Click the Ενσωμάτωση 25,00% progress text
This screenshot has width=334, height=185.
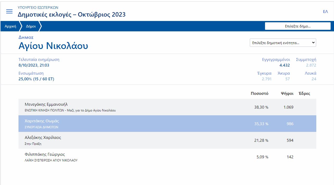pos(36,79)
